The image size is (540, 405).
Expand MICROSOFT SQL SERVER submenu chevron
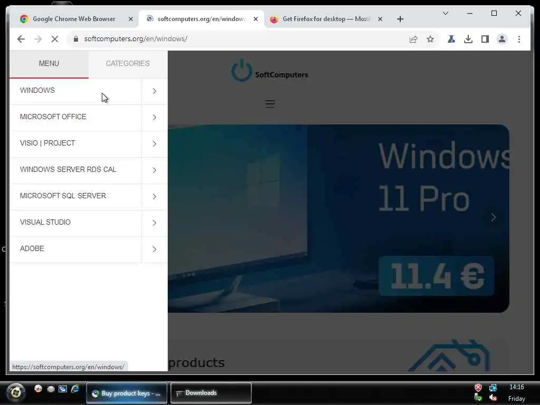[x=155, y=196]
